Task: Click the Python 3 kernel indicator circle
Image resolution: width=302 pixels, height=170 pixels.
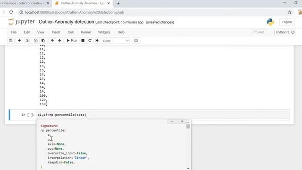Action: click(293, 32)
